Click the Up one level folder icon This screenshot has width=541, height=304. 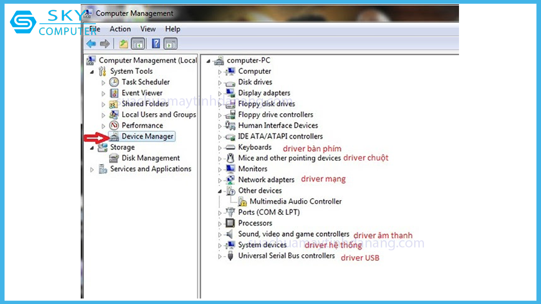click(x=123, y=44)
